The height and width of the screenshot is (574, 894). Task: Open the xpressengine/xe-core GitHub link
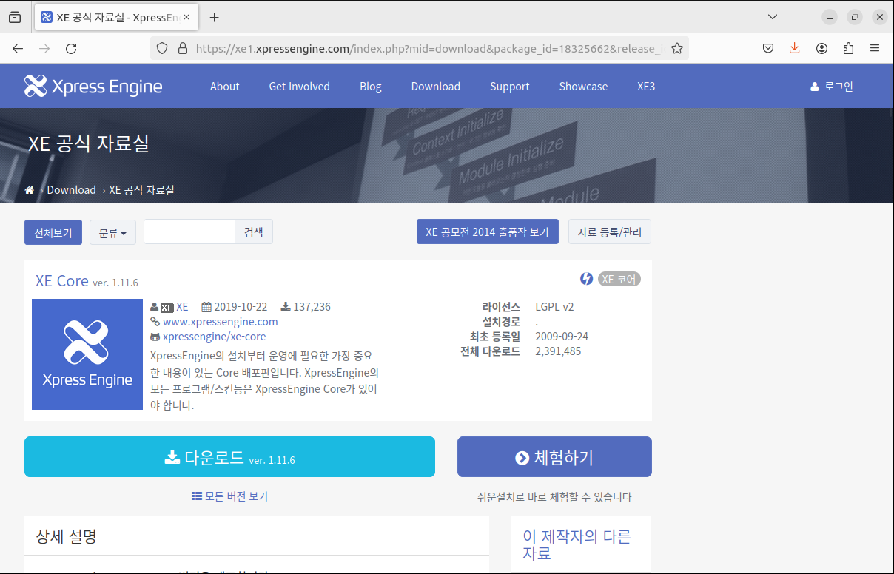pos(214,337)
